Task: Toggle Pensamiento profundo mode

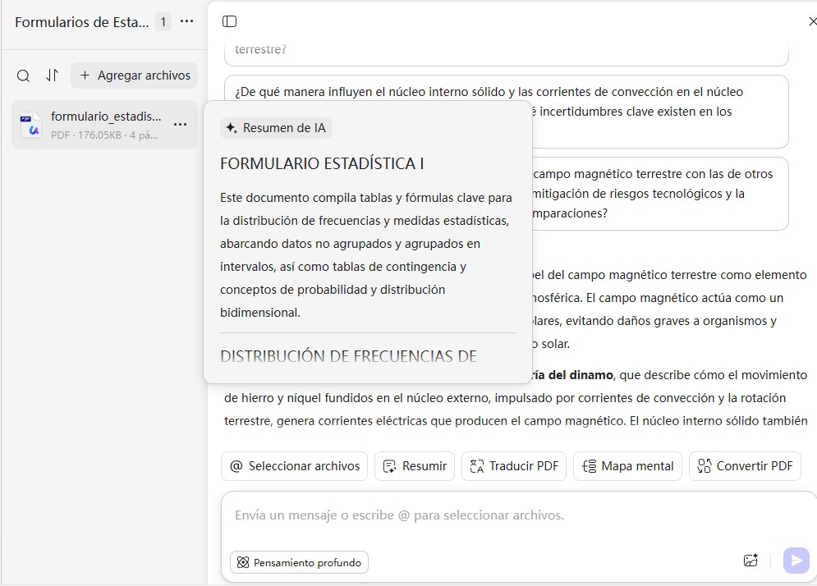Action: coord(299,562)
